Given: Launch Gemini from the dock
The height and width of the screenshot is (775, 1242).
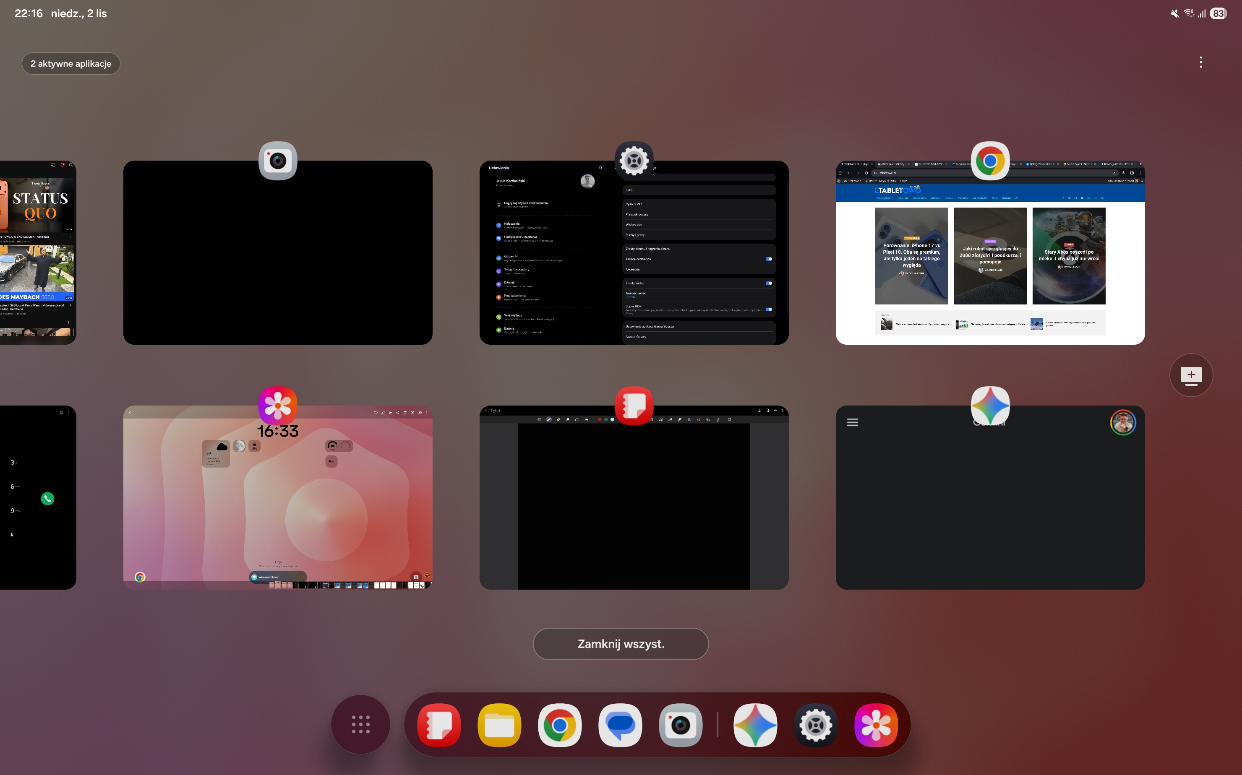Looking at the screenshot, I should (x=755, y=725).
